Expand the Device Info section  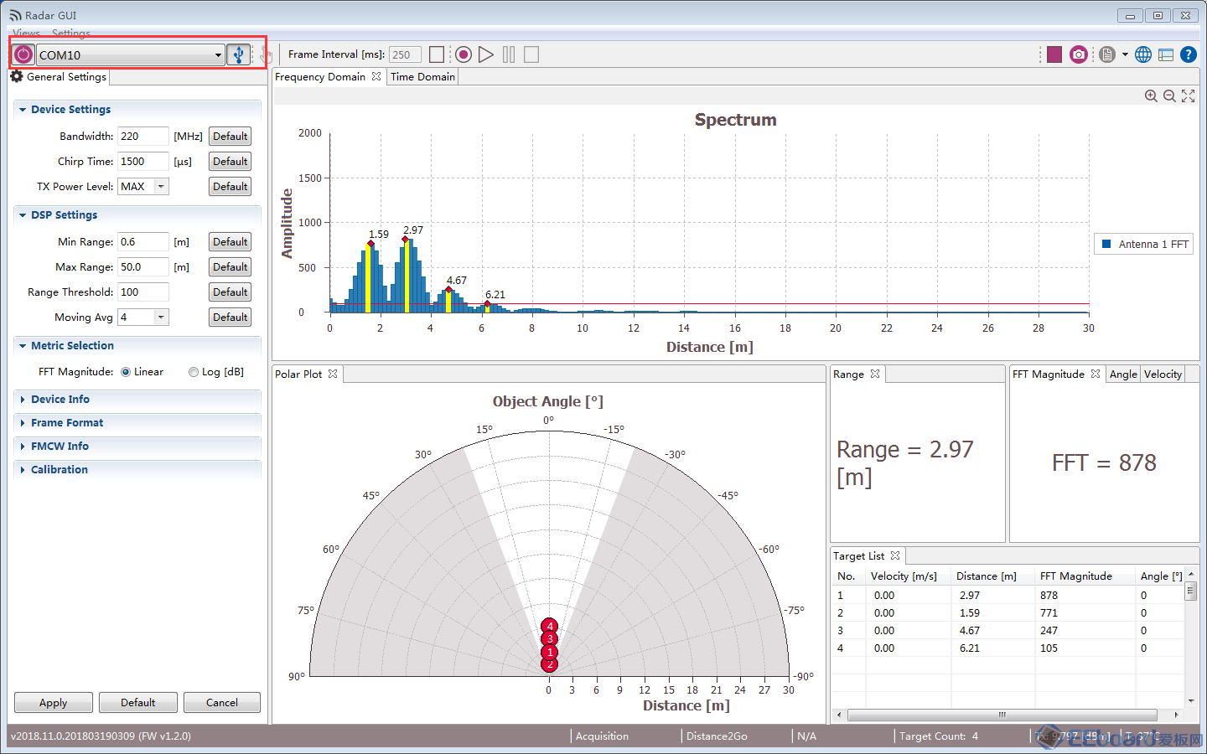coord(23,400)
